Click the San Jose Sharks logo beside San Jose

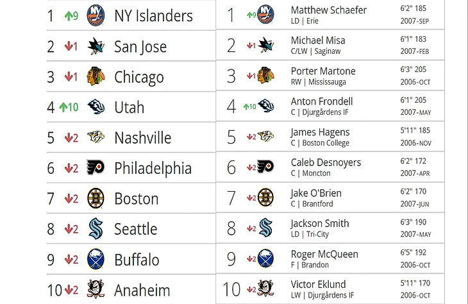pos(95,46)
